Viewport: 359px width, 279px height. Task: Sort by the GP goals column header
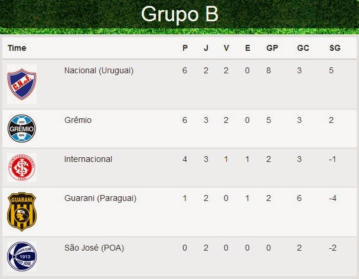coord(272,48)
